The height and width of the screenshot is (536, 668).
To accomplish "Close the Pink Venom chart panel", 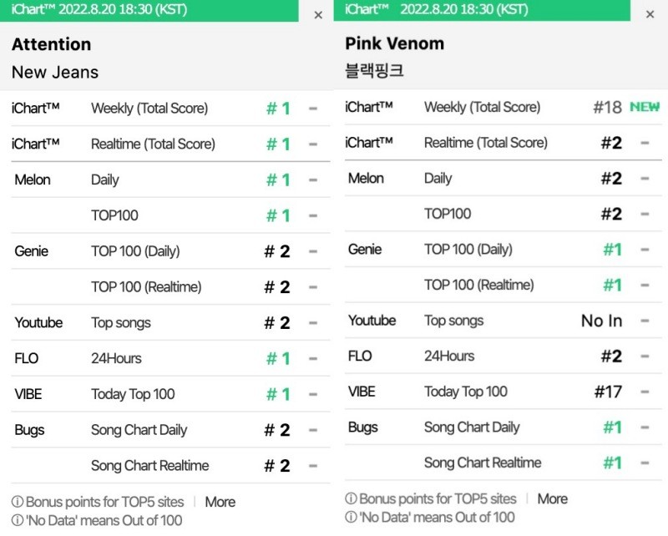I will [650, 14].
